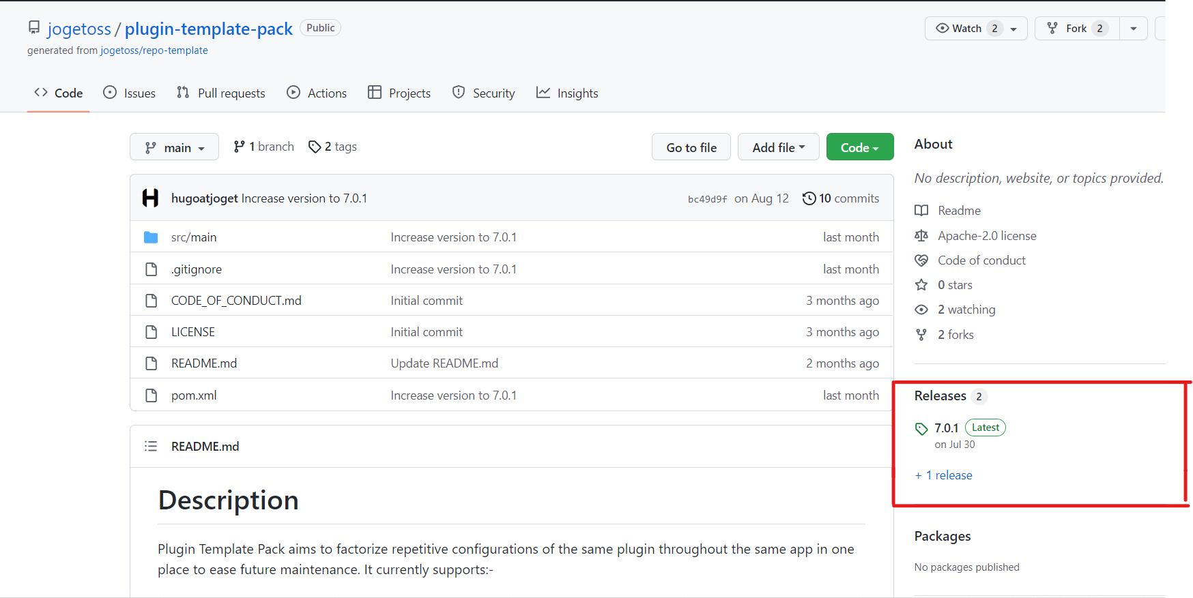The width and height of the screenshot is (1193, 598).
Task: Click the 7.0.1 release tag icon
Action: pyautogui.click(x=921, y=429)
